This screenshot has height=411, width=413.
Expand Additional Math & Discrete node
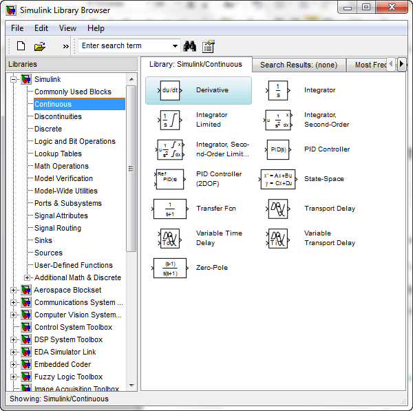(x=28, y=277)
